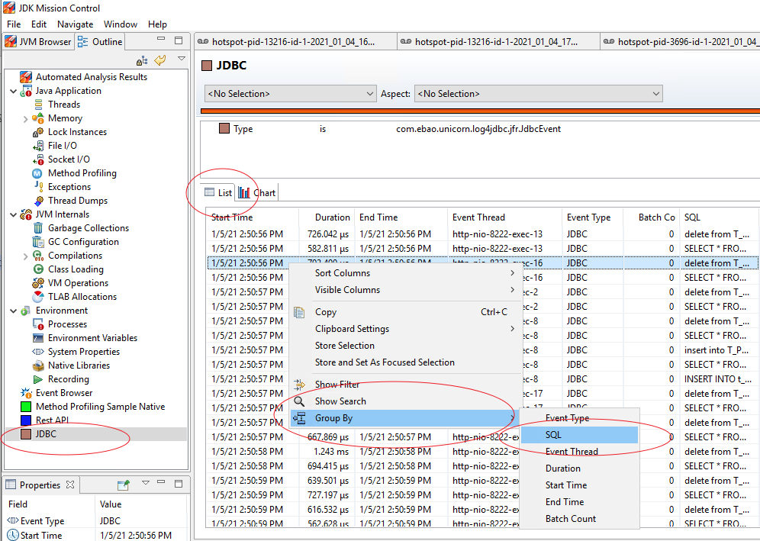The width and height of the screenshot is (760, 541).
Task: Collapse the Java Application tree node
Action: click(14, 91)
